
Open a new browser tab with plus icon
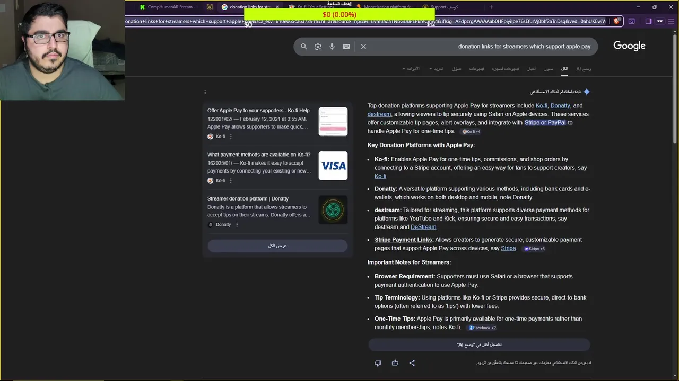point(491,7)
